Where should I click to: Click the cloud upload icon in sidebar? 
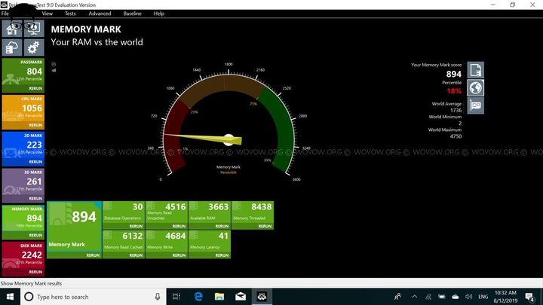[x=13, y=47]
